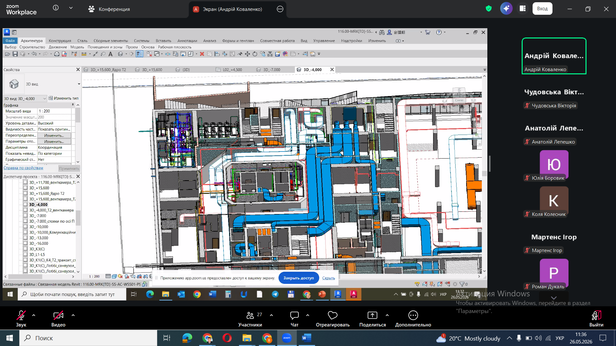Open Chat in the Zoom meeting toolbar
This screenshot has width=616, height=346.
tap(295, 319)
